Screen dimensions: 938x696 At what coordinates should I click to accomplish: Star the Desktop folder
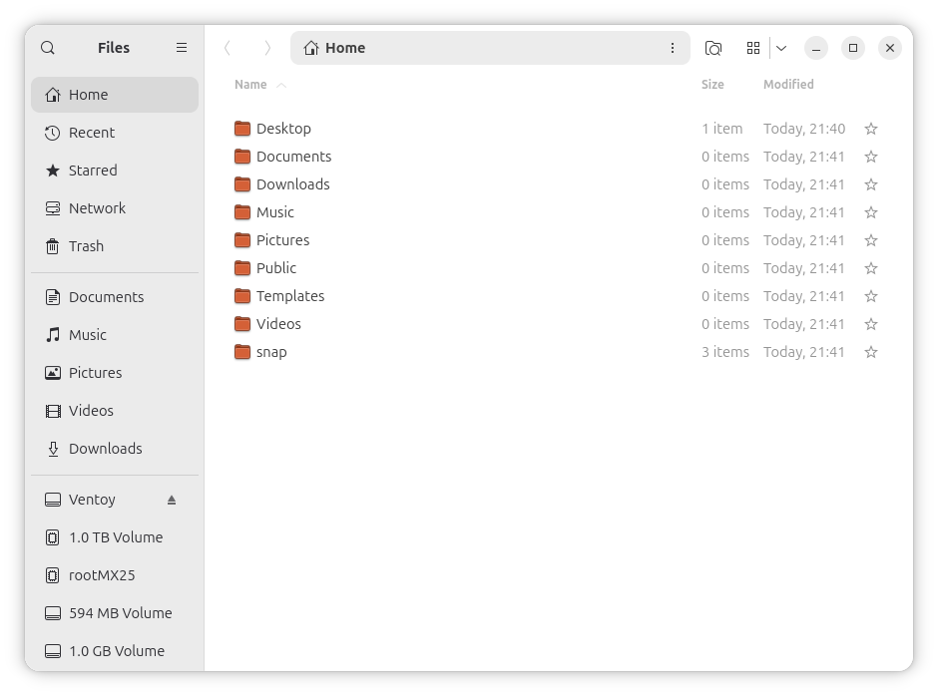[x=871, y=129]
